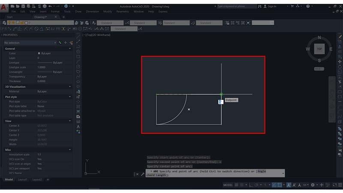Toggle Object Snap Tracking in status bar
Screen dimensions: 343x193
click(x=274, y=185)
